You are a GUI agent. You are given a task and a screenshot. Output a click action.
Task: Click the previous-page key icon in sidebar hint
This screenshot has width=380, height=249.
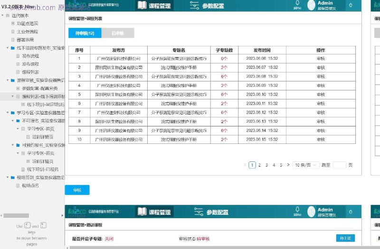[x=28, y=225]
